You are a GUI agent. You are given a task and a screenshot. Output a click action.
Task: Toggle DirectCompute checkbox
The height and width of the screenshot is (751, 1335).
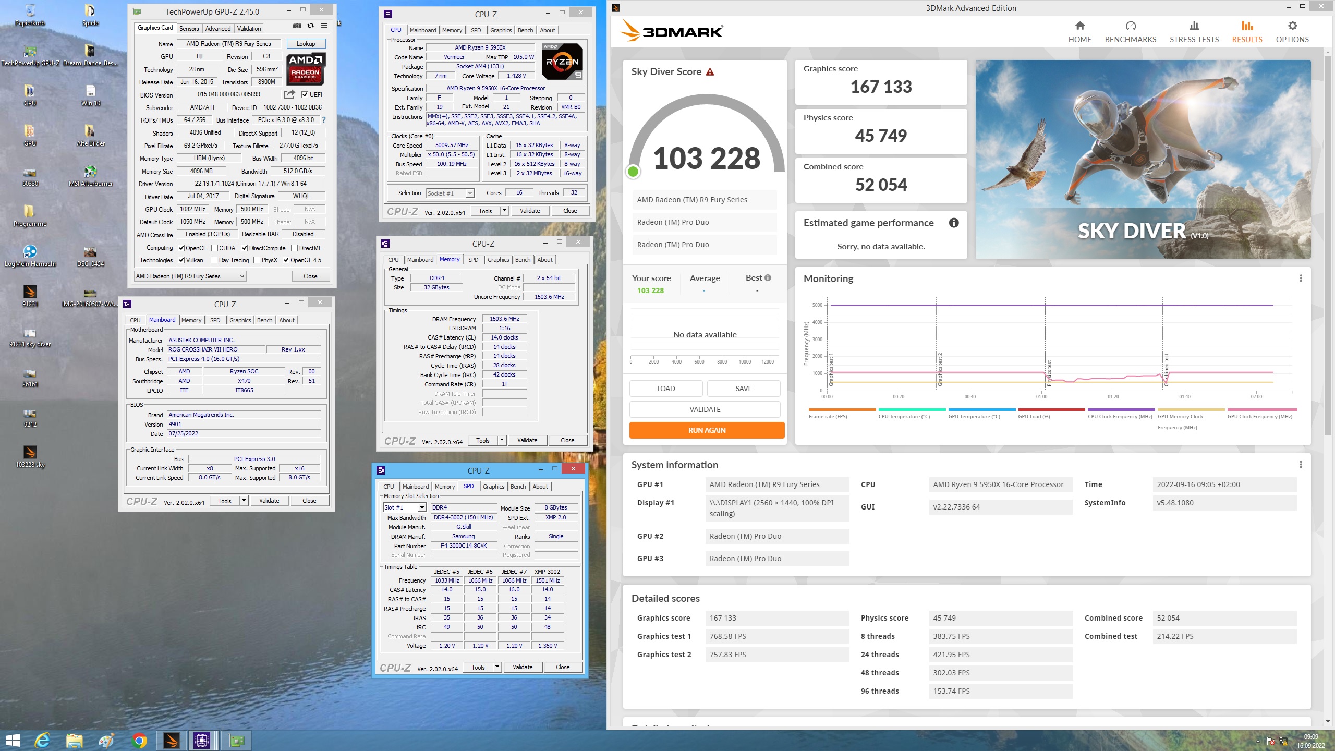(244, 248)
